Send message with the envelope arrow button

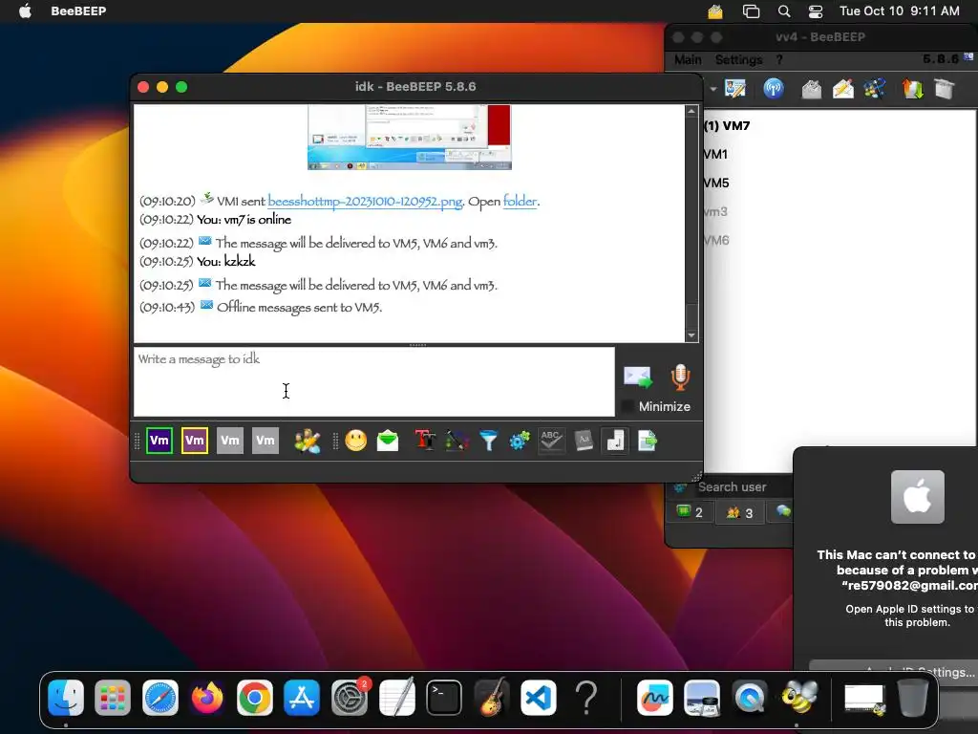point(637,377)
